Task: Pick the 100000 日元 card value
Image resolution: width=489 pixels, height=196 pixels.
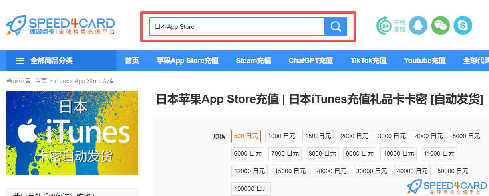Action: (x=251, y=189)
